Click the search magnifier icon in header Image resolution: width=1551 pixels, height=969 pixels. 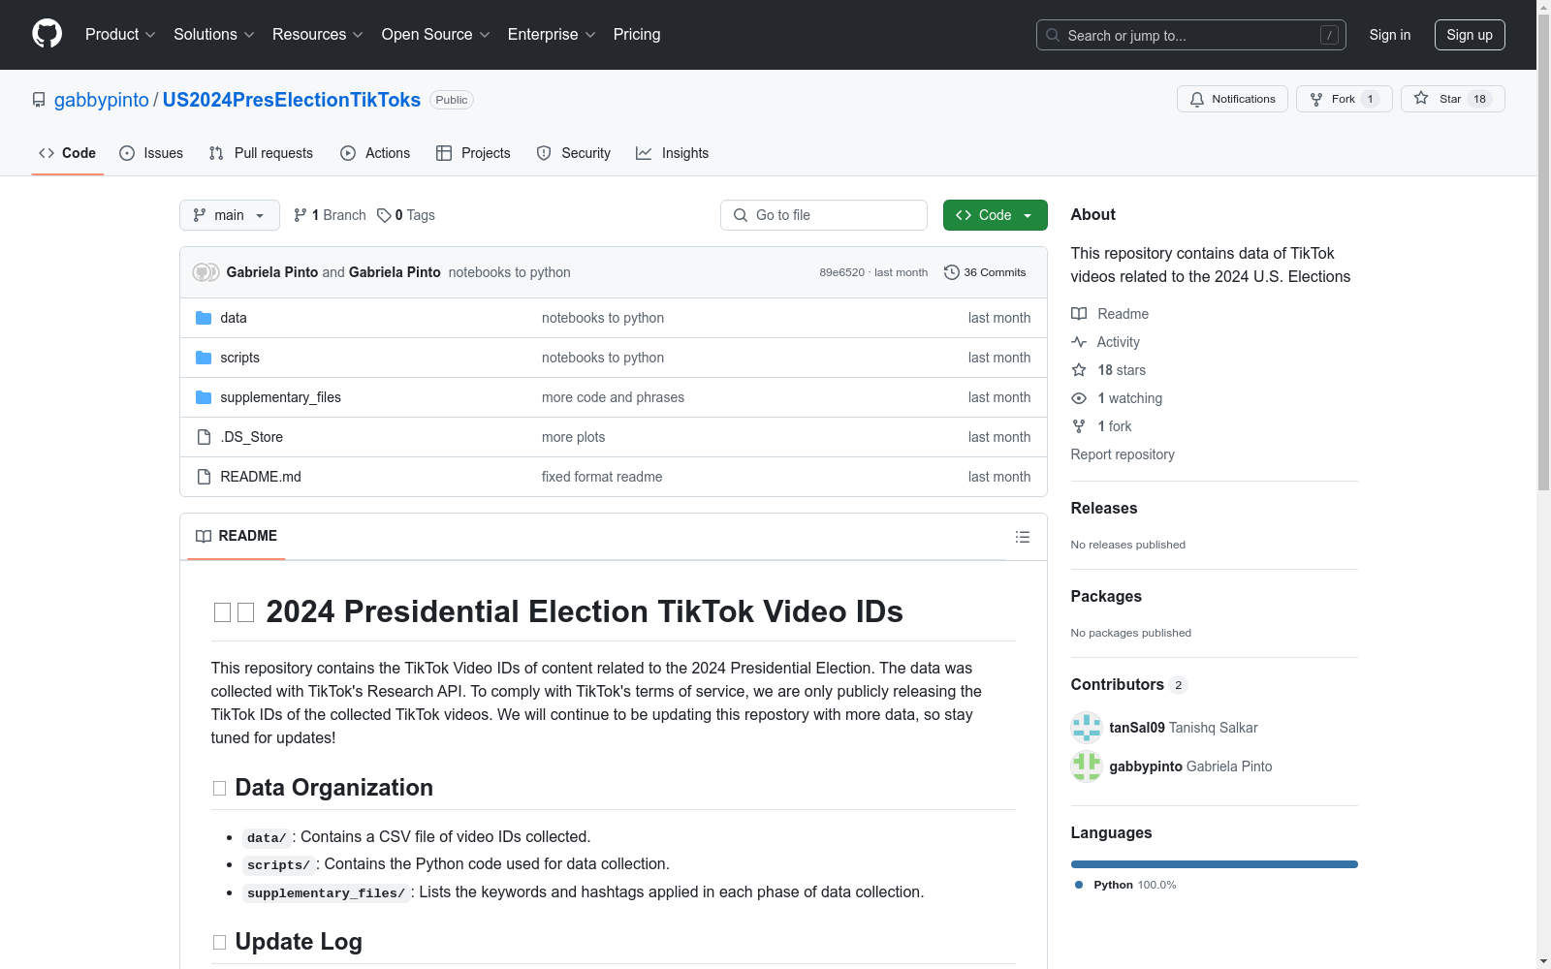(x=1053, y=35)
